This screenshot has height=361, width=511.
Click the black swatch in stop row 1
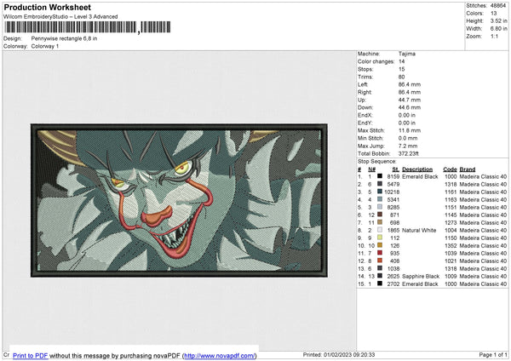[x=380, y=176]
